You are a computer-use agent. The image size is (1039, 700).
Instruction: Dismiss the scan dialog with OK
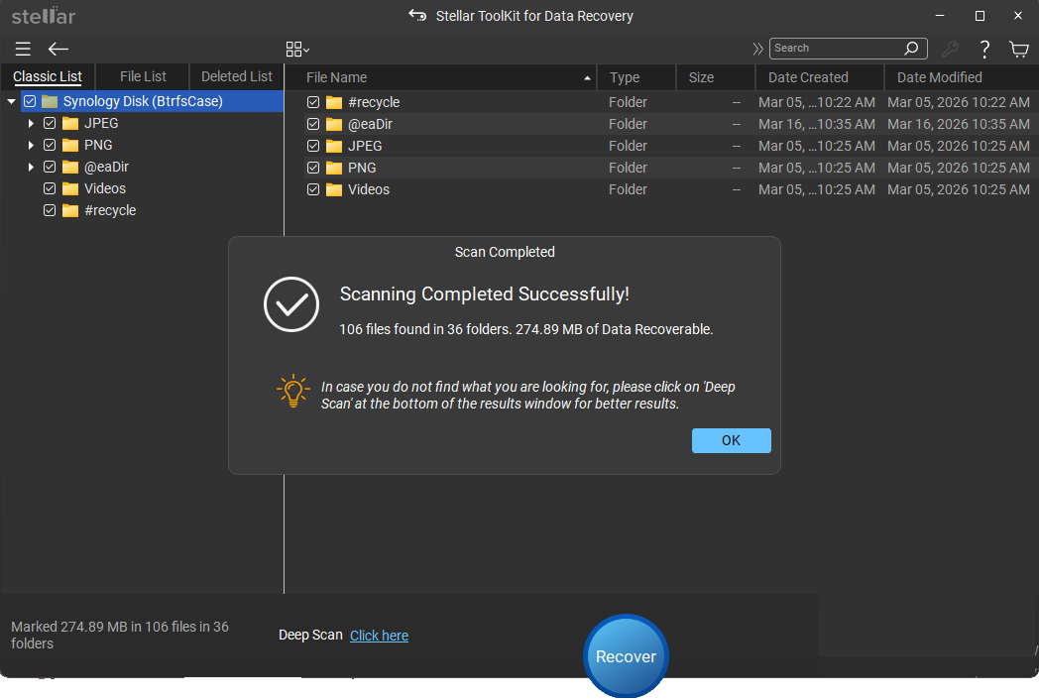coord(731,440)
